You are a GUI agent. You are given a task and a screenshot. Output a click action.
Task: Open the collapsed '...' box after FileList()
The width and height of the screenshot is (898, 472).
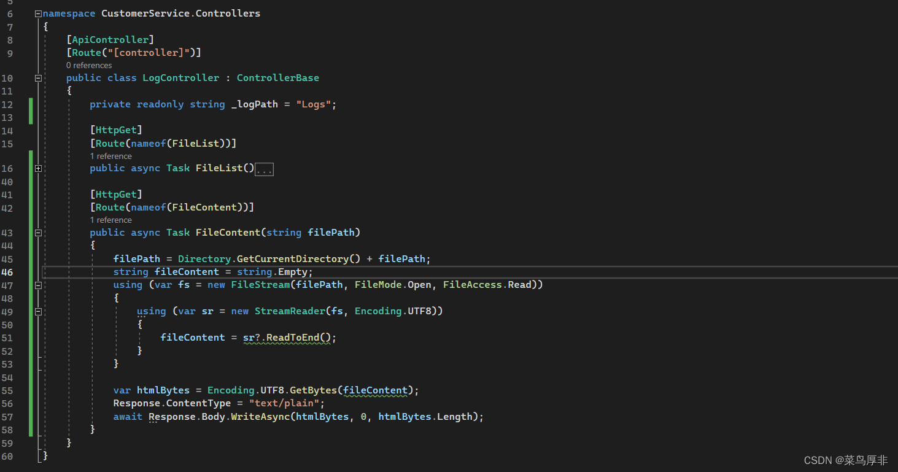tap(265, 169)
